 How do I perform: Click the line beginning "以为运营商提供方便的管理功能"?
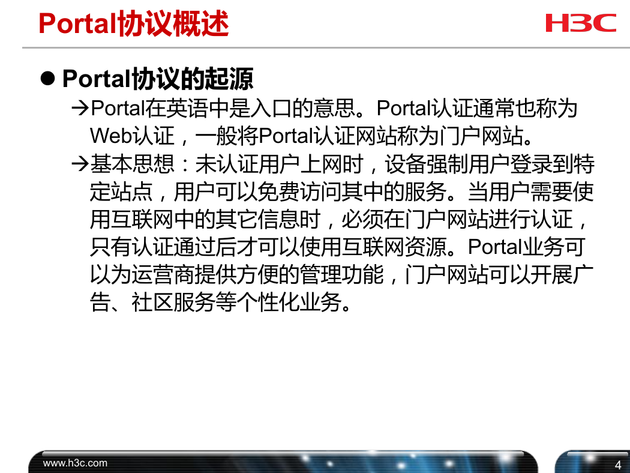click(341, 274)
